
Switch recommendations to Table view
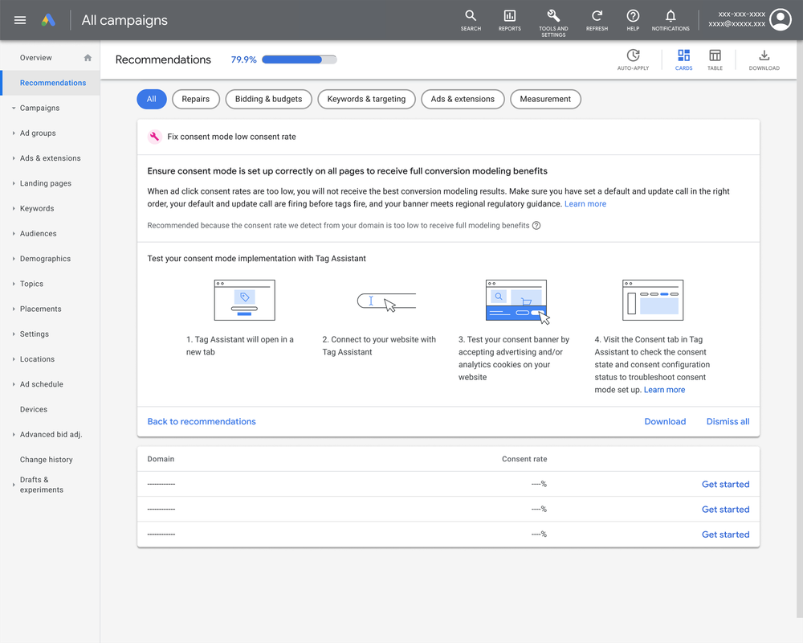[x=715, y=59]
